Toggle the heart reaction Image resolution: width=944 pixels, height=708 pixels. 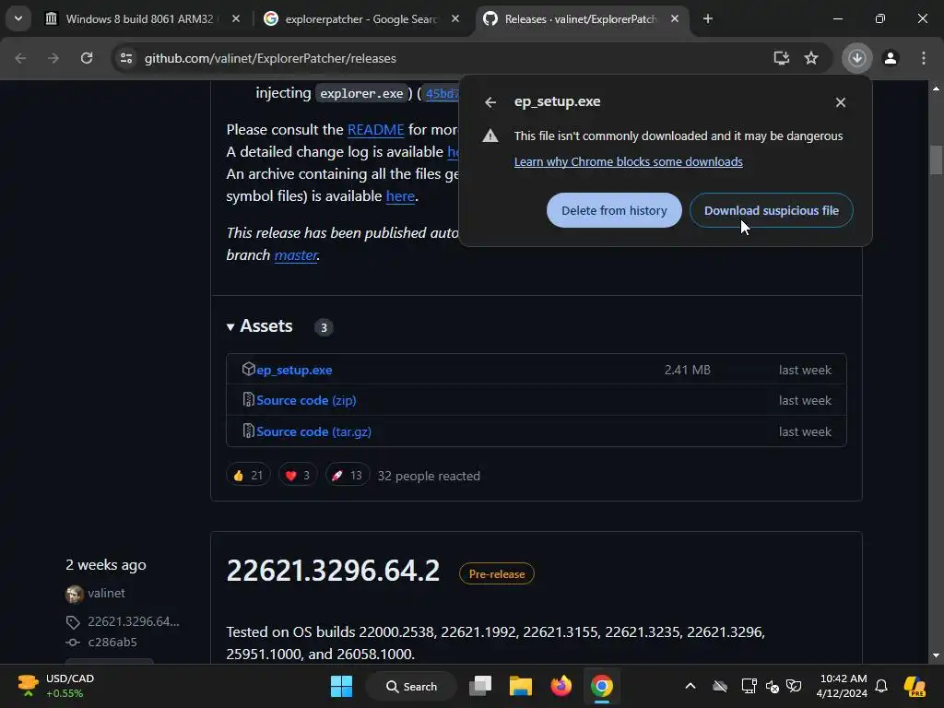(x=298, y=475)
